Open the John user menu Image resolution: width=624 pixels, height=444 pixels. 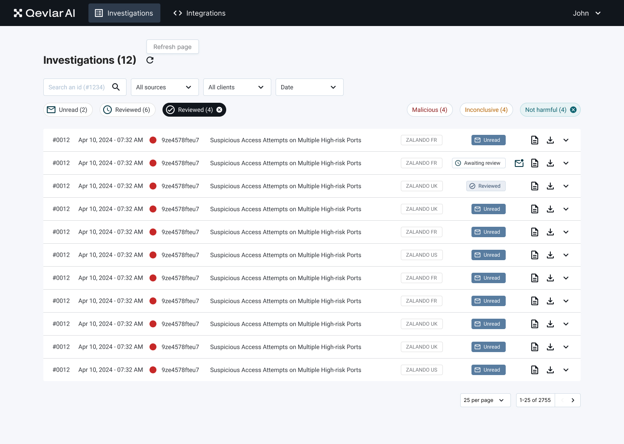point(587,13)
